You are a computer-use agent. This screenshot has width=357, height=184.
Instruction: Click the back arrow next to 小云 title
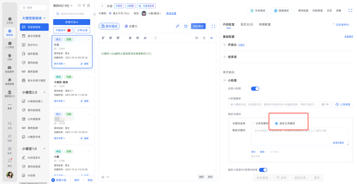(102, 6)
